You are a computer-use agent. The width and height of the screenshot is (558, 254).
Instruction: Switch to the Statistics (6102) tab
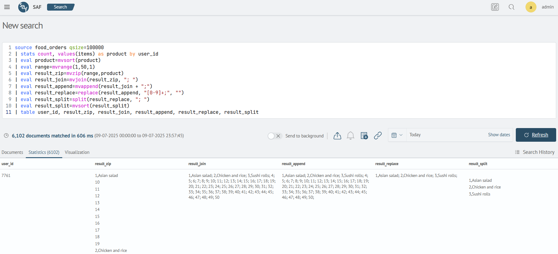pyautogui.click(x=44, y=152)
